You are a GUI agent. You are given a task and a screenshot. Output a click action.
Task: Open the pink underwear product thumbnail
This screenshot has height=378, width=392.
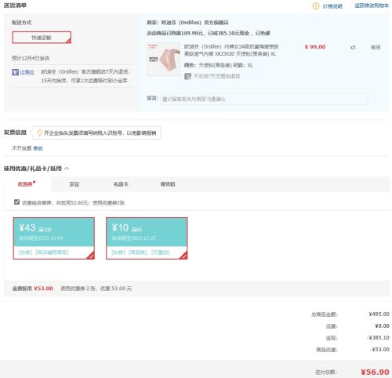(164, 59)
